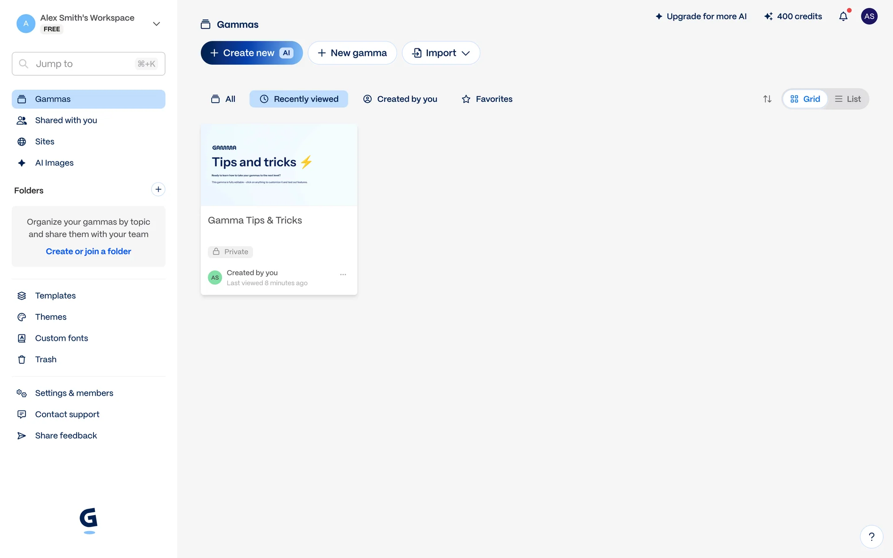The height and width of the screenshot is (558, 893).
Task: Click Create new AI button
Action: pyautogui.click(x=252, y=53)
